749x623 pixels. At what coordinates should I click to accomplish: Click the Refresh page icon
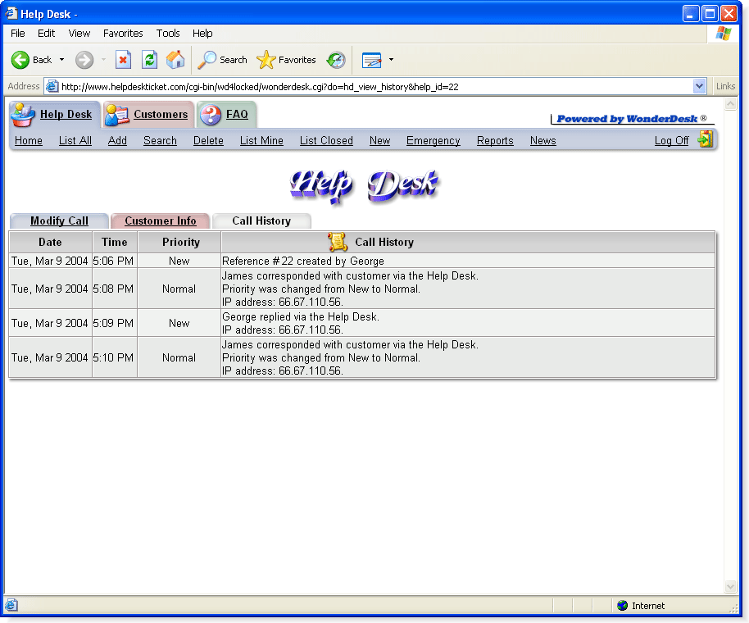tap(149, 60)
